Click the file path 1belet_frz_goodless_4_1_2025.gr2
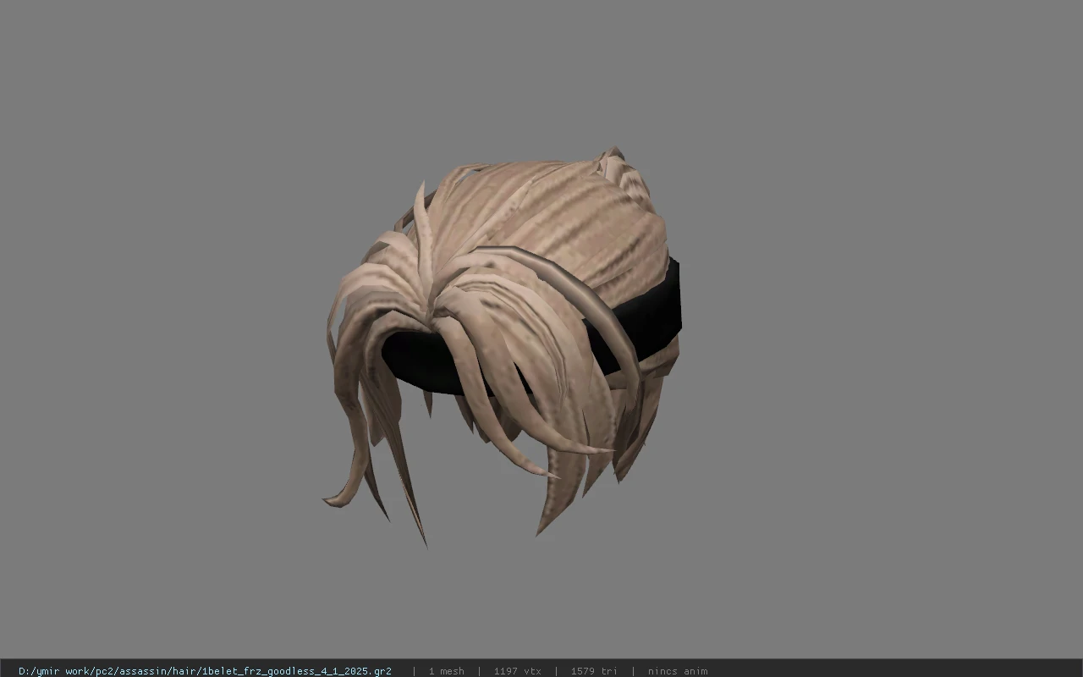1083x677 pixels. [205, 671]
